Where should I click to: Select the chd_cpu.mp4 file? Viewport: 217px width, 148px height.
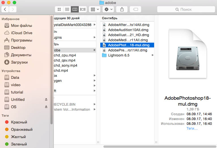point(75,55)
